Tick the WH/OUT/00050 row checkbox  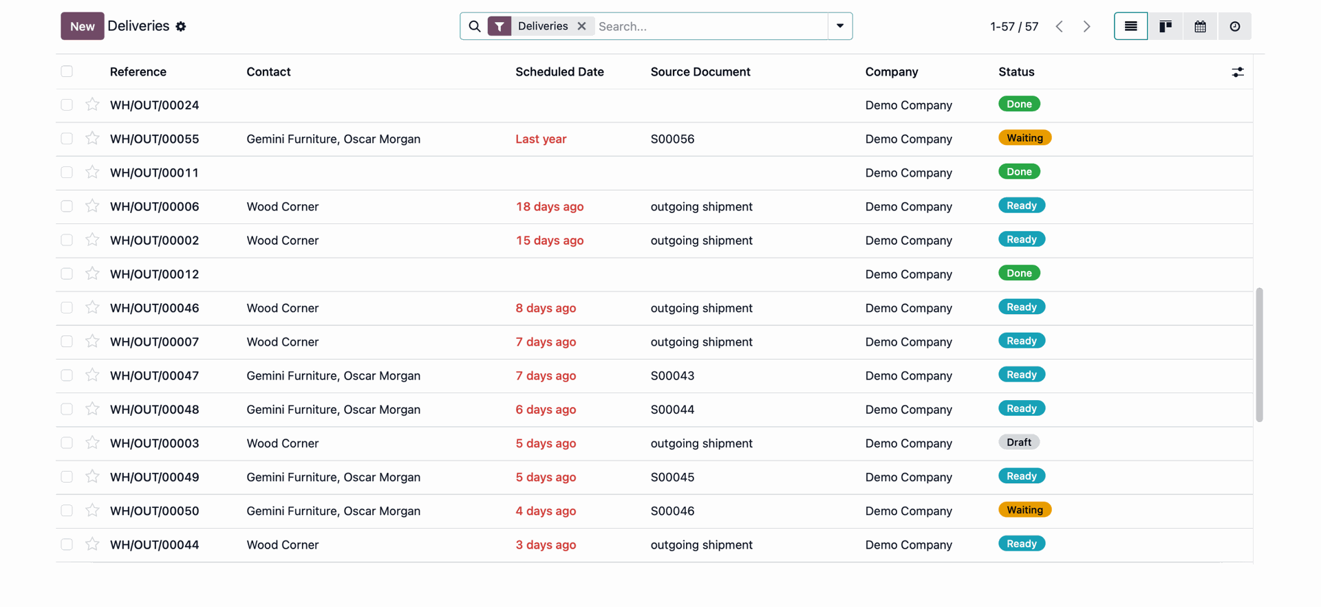coord(67,511)
